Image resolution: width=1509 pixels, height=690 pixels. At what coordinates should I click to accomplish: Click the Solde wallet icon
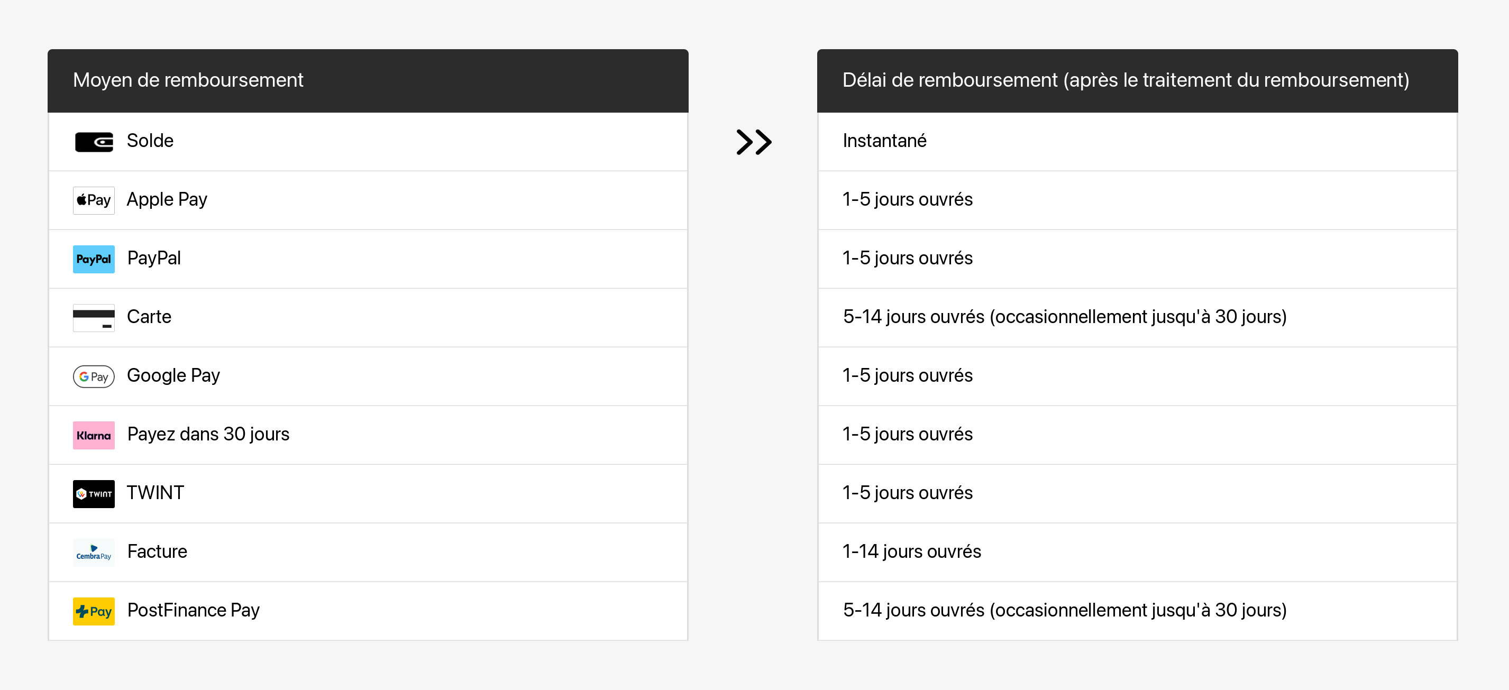tap(94, 142)
